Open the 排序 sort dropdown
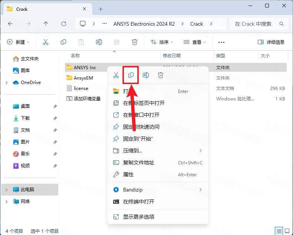This screenshot has height=235, width=293. tap(162, 42)
